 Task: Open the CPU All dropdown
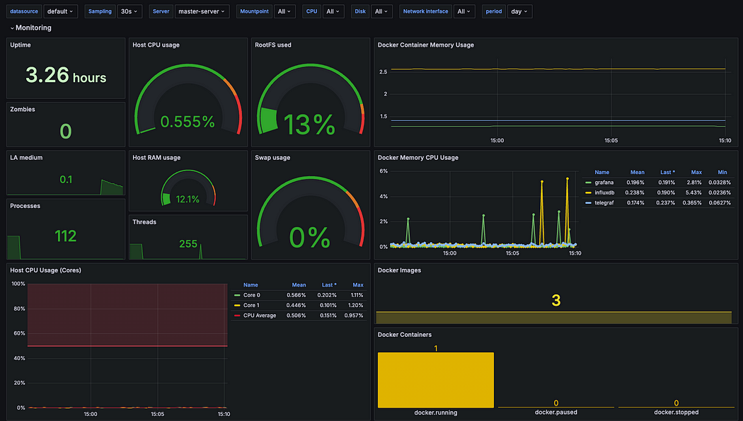pyautogui.click(x=333, y=11)
